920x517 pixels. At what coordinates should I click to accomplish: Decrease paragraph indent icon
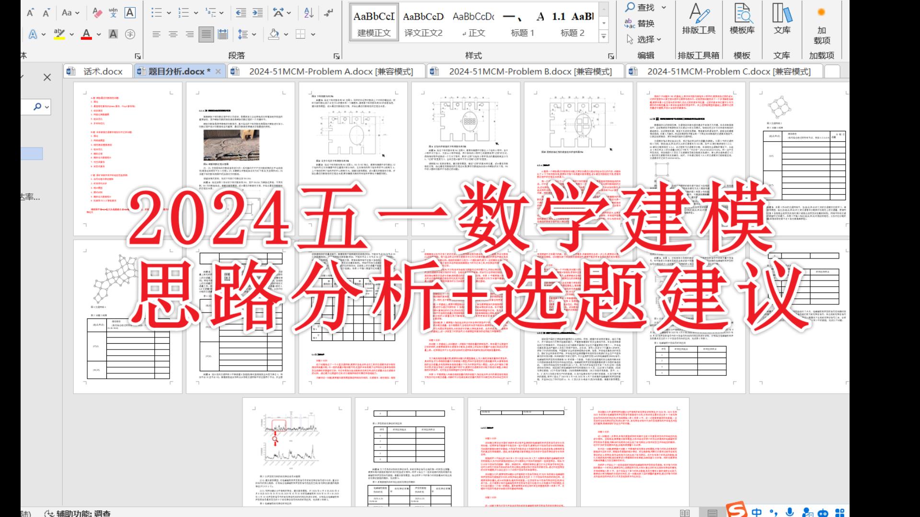[241, 13]
